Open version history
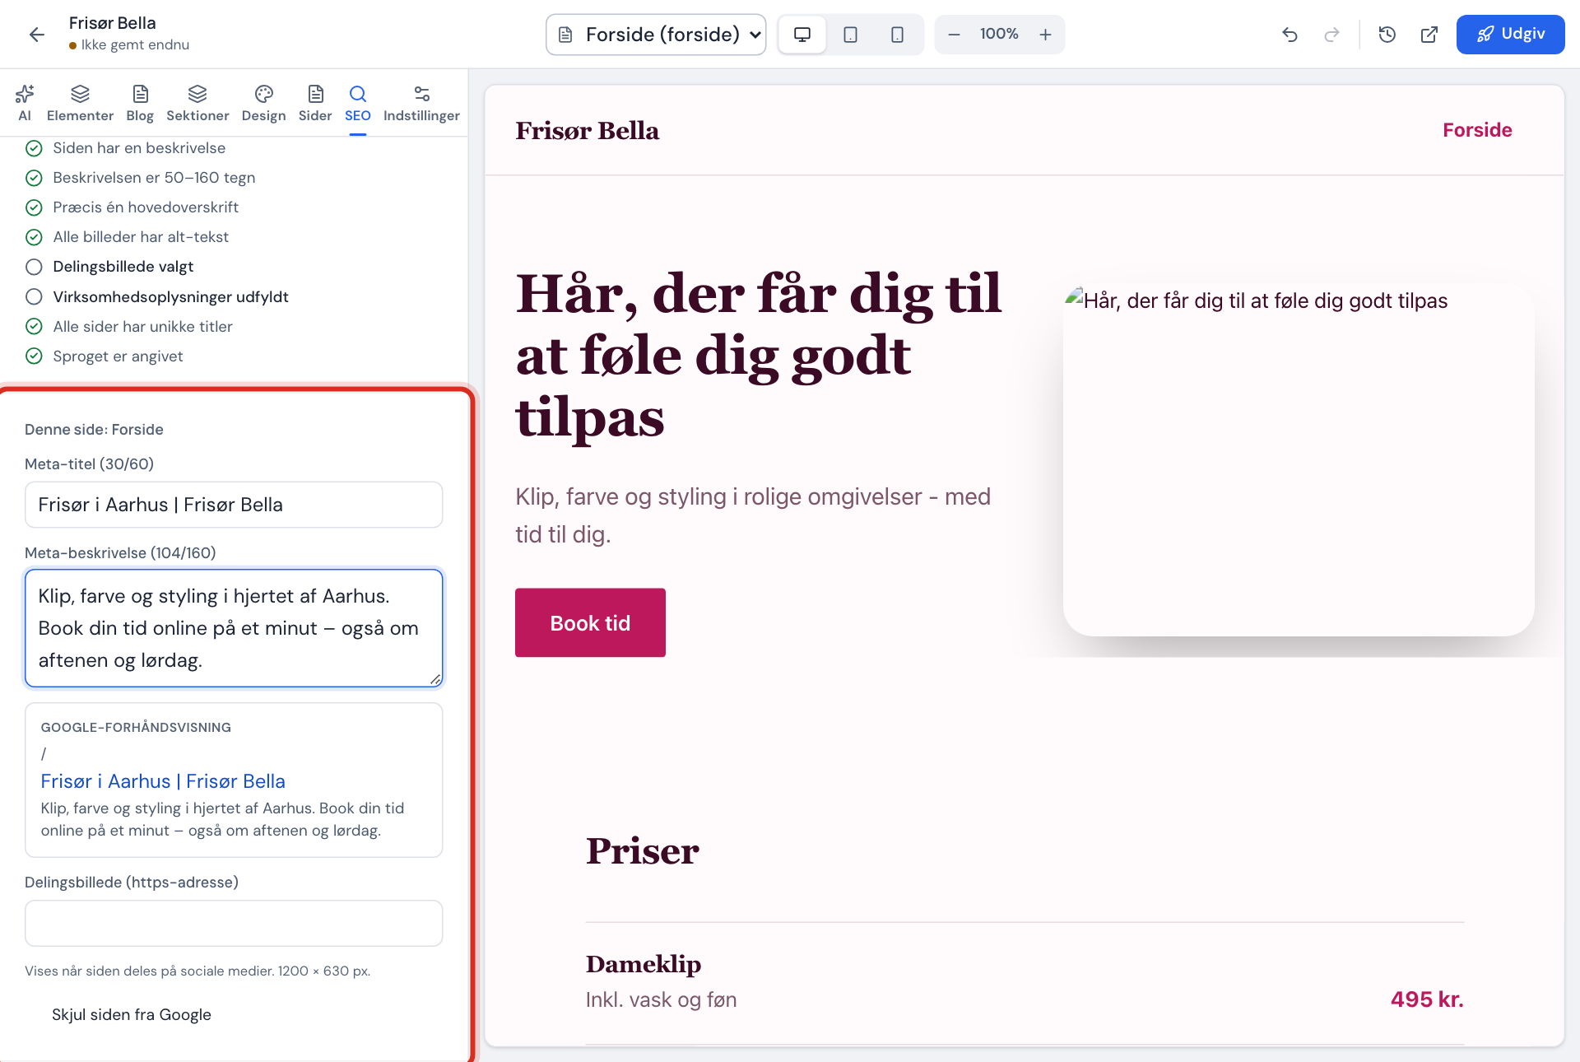This screenshot has height=1062, width=1580. coord(1387,35)
